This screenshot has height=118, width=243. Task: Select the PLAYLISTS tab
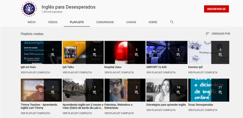click(x=77, y=22)
